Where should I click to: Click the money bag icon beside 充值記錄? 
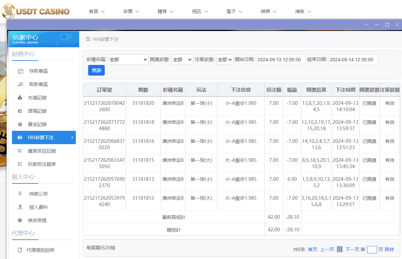20,97
